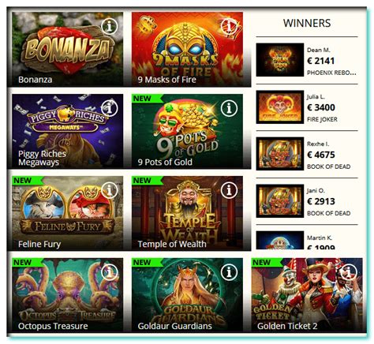Launch the 9 Masks of Fire game
Viewport: 374px width, 344px height.
(x=187, y=49)
